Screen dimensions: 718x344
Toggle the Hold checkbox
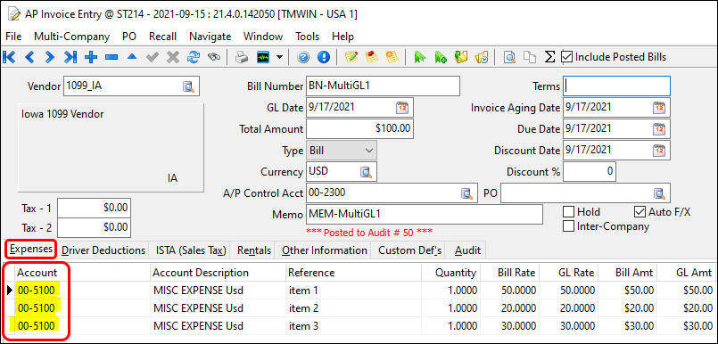click(x=569, y=212)
